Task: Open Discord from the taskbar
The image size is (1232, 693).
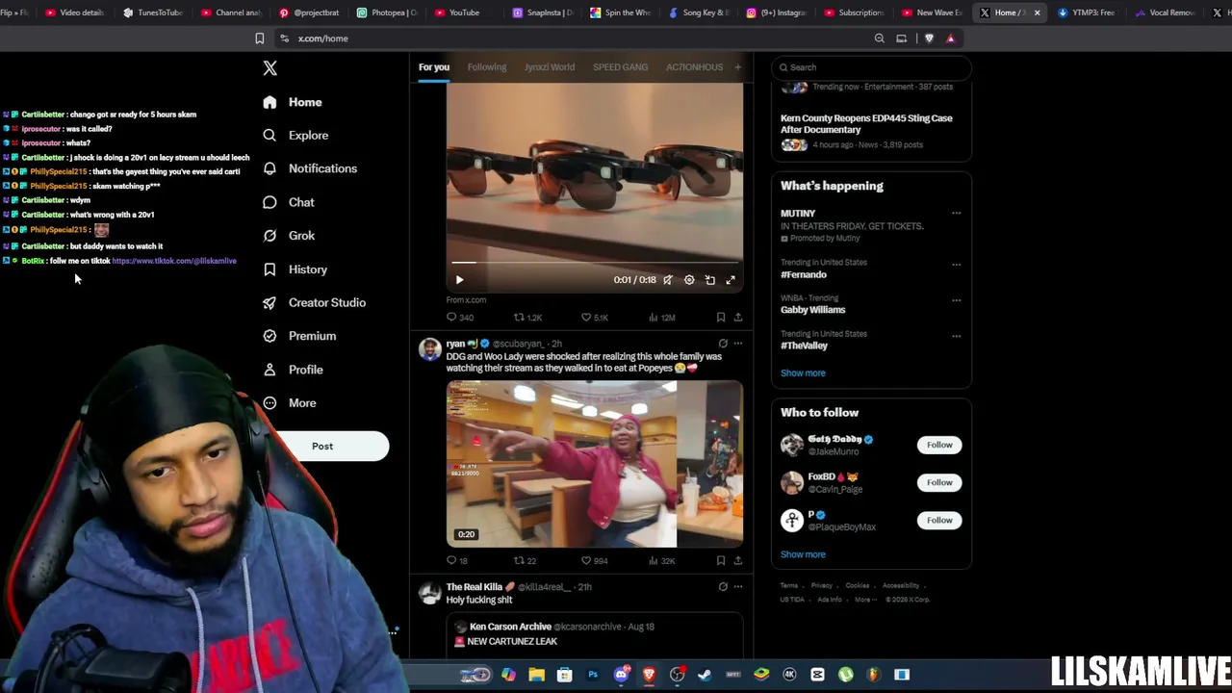Action: pos(621,675)
